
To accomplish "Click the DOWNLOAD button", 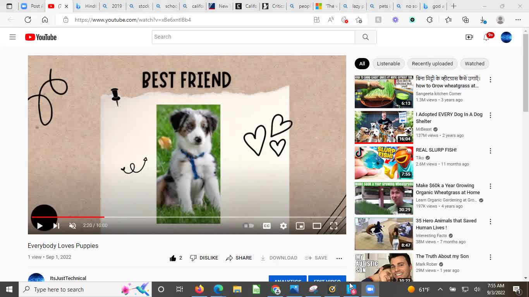I will point(279,258).
